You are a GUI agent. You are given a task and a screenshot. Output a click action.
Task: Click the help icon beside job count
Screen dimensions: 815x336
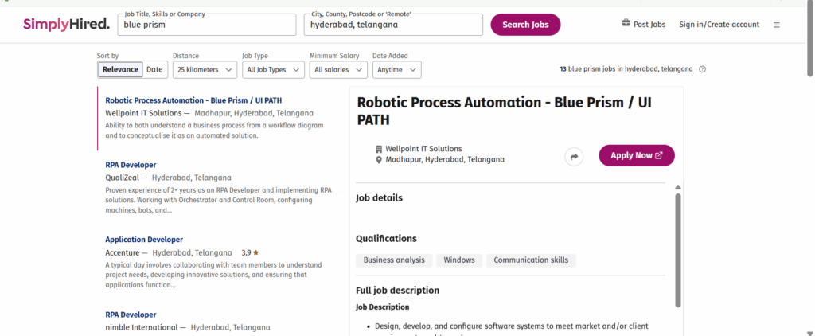(x=702, y=69)
